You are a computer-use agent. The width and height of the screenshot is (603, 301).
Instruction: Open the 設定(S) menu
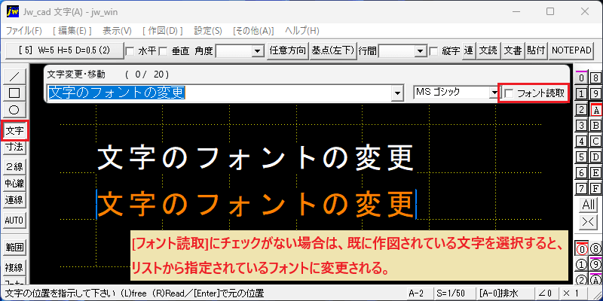click(x=208, y=31)
